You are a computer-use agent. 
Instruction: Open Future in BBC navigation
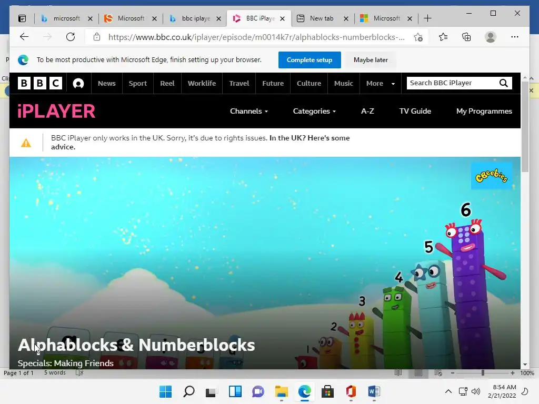coord(273,84)
